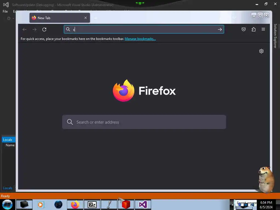The width and height of the screenshot is (280, 210).
Task: Open the Solution Explorer side tab
Action: (x=275, y=36)
